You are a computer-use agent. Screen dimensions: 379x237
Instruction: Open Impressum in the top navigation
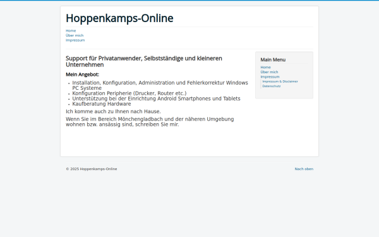click(75, 40)
